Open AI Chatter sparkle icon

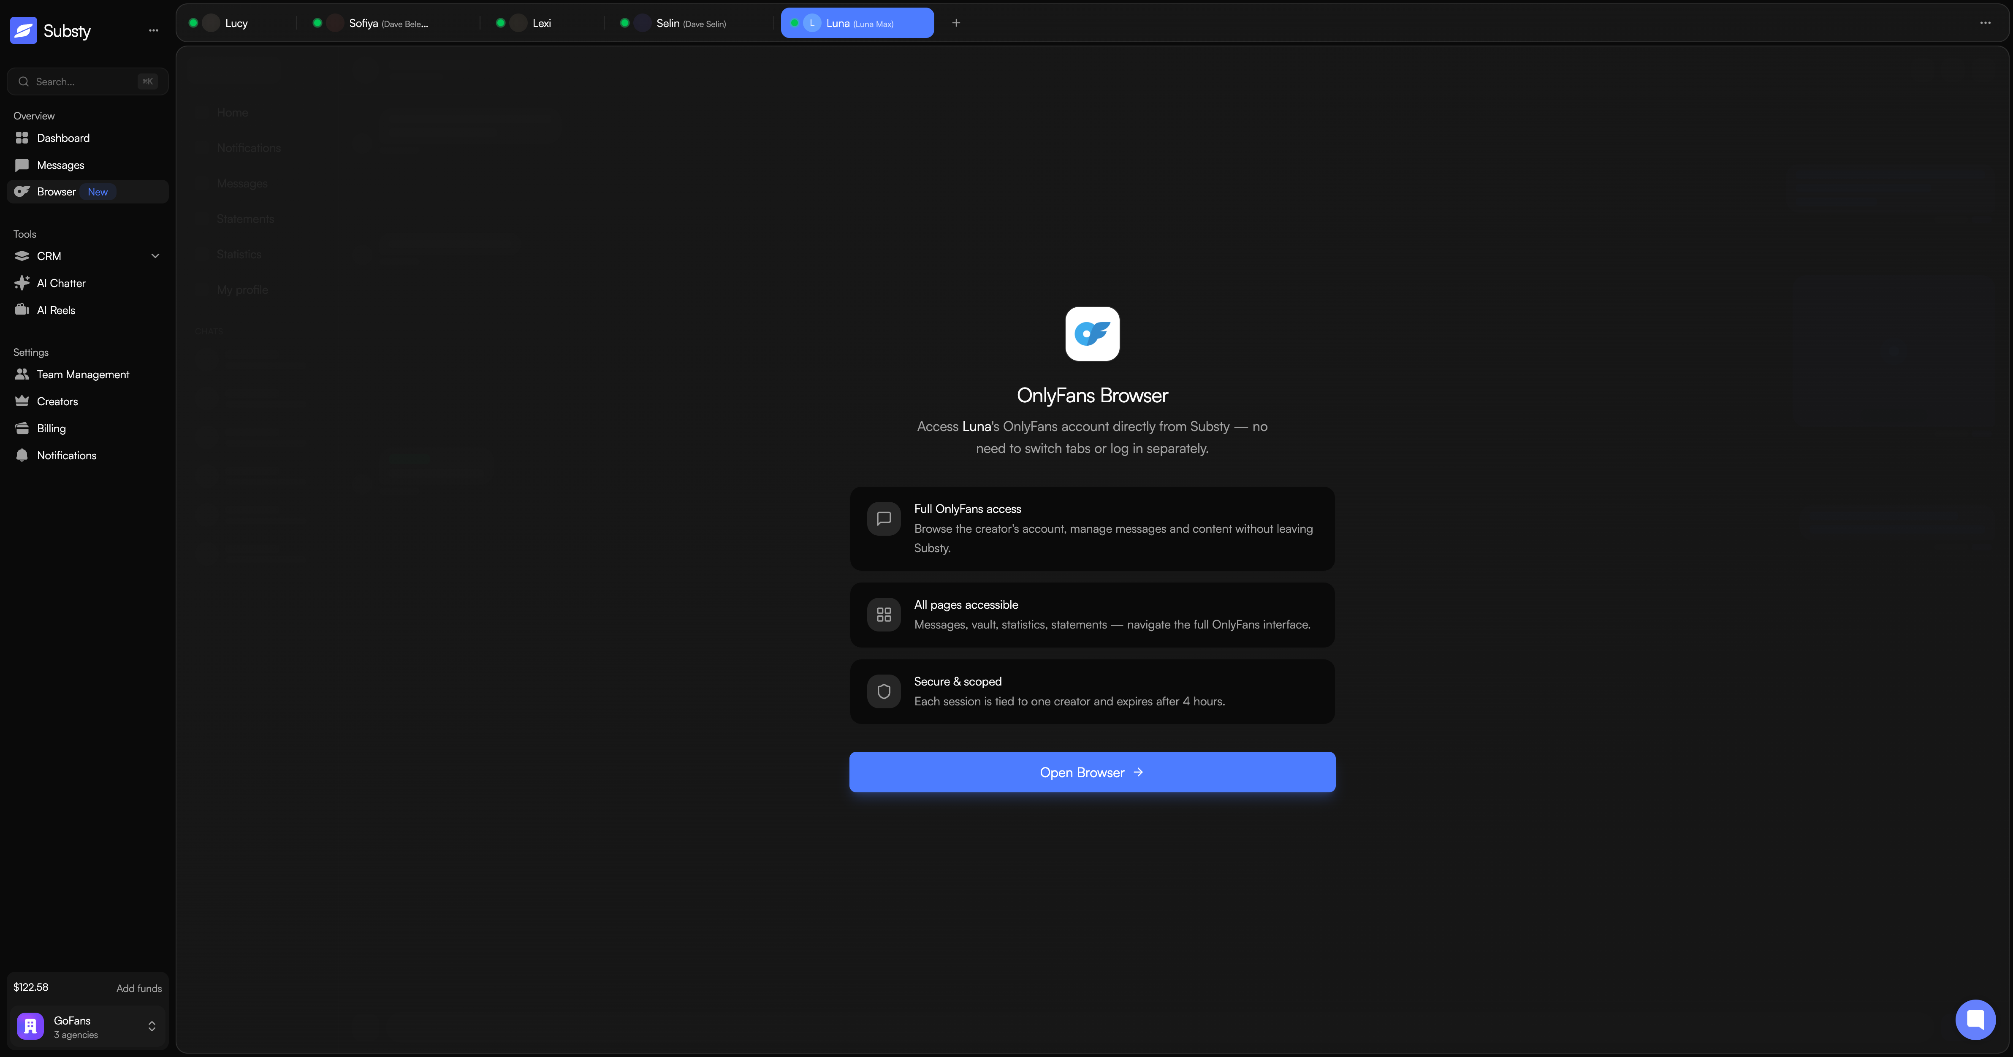(x=22, y=283)
